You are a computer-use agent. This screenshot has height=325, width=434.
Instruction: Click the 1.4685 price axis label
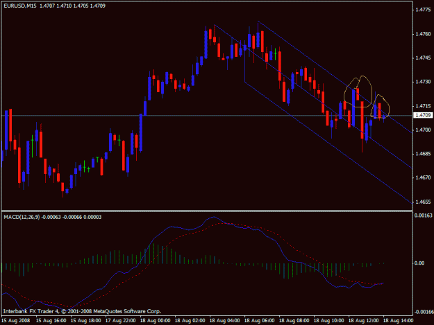coord(423,154)
